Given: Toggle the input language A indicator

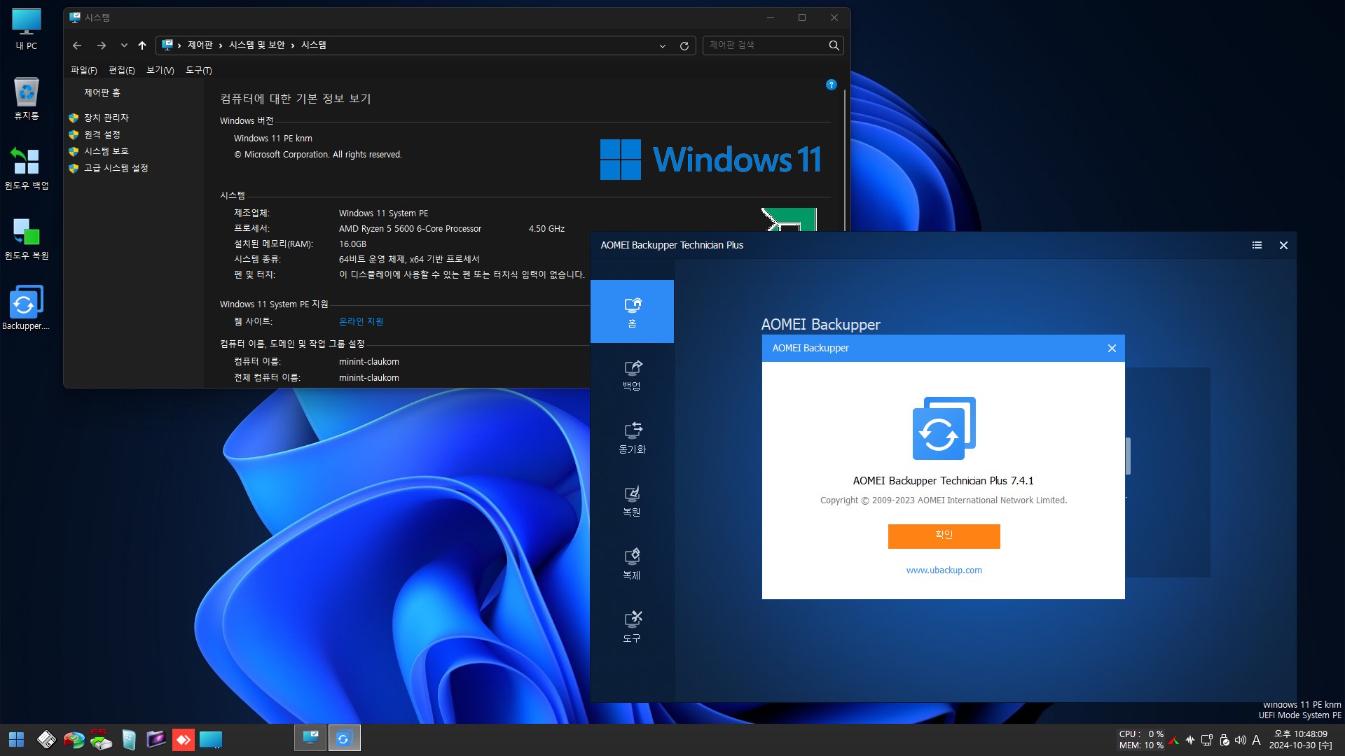Looking at the screenshot, I should [1256, 740].
